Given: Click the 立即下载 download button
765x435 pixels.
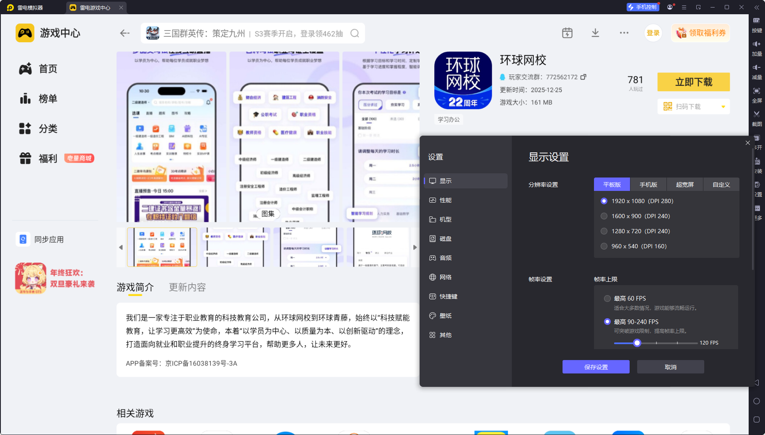Looking at the screenshot, I should point(694,82).
